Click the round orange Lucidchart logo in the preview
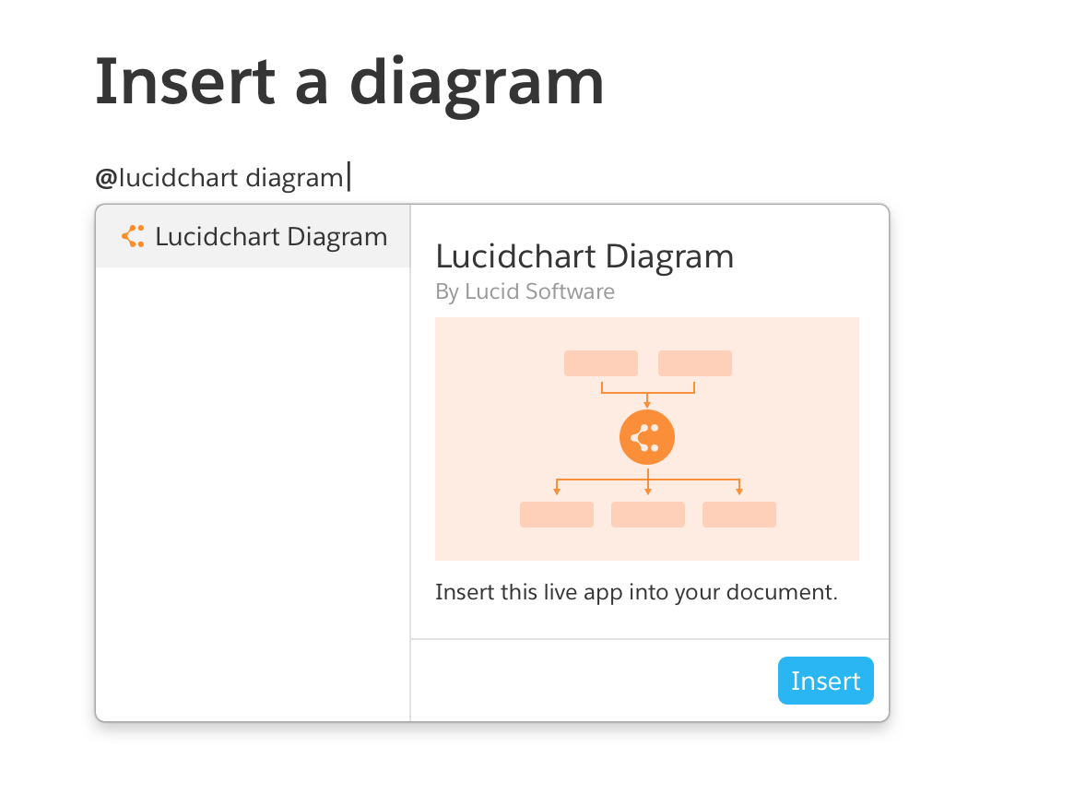The height and width of the screenshot is (806, 1086). [x=647, y=437]
